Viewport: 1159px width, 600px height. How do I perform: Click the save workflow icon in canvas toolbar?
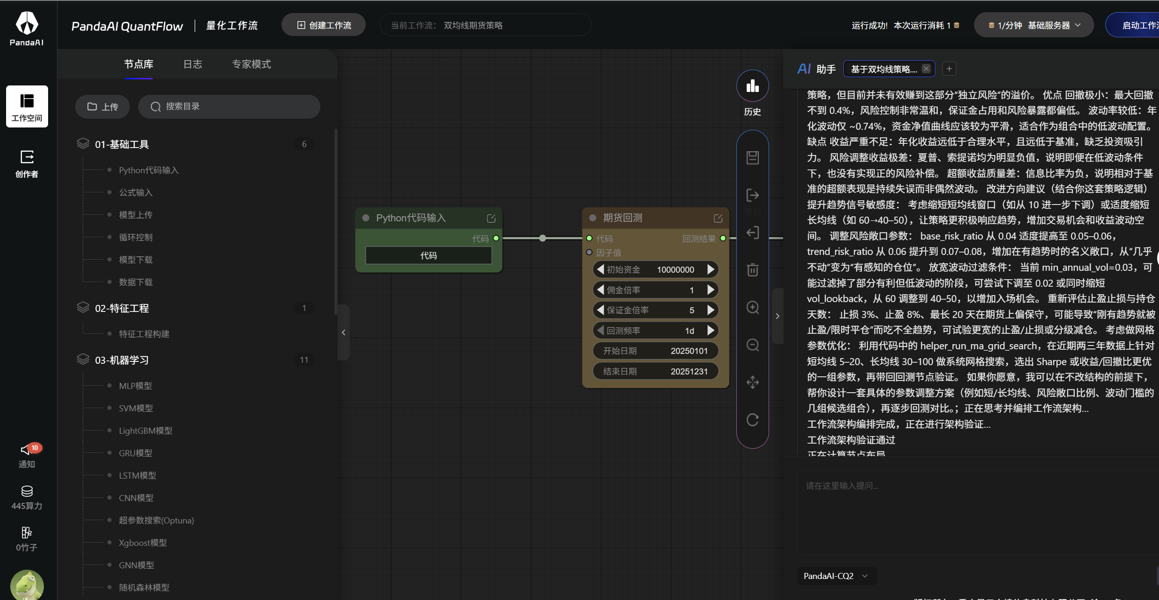point(752,158)
